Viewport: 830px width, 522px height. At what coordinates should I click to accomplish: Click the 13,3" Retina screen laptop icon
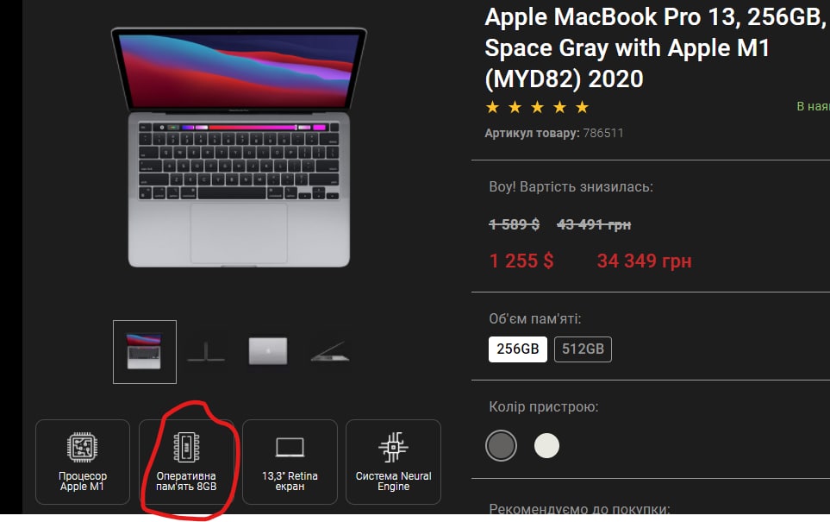coord(290,447)
